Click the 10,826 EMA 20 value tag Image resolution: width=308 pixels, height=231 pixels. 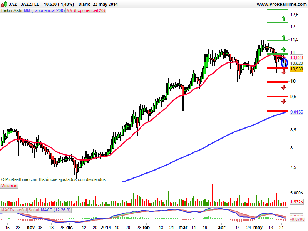[296, 57]
